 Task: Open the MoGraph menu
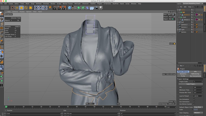[77, 4]
